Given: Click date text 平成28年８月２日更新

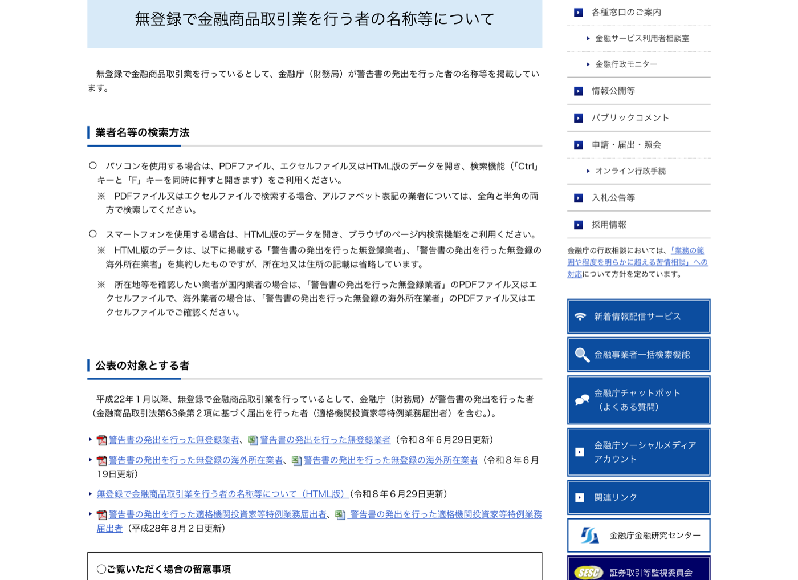Looking at the screenshot, I should [x=176, y=529].
